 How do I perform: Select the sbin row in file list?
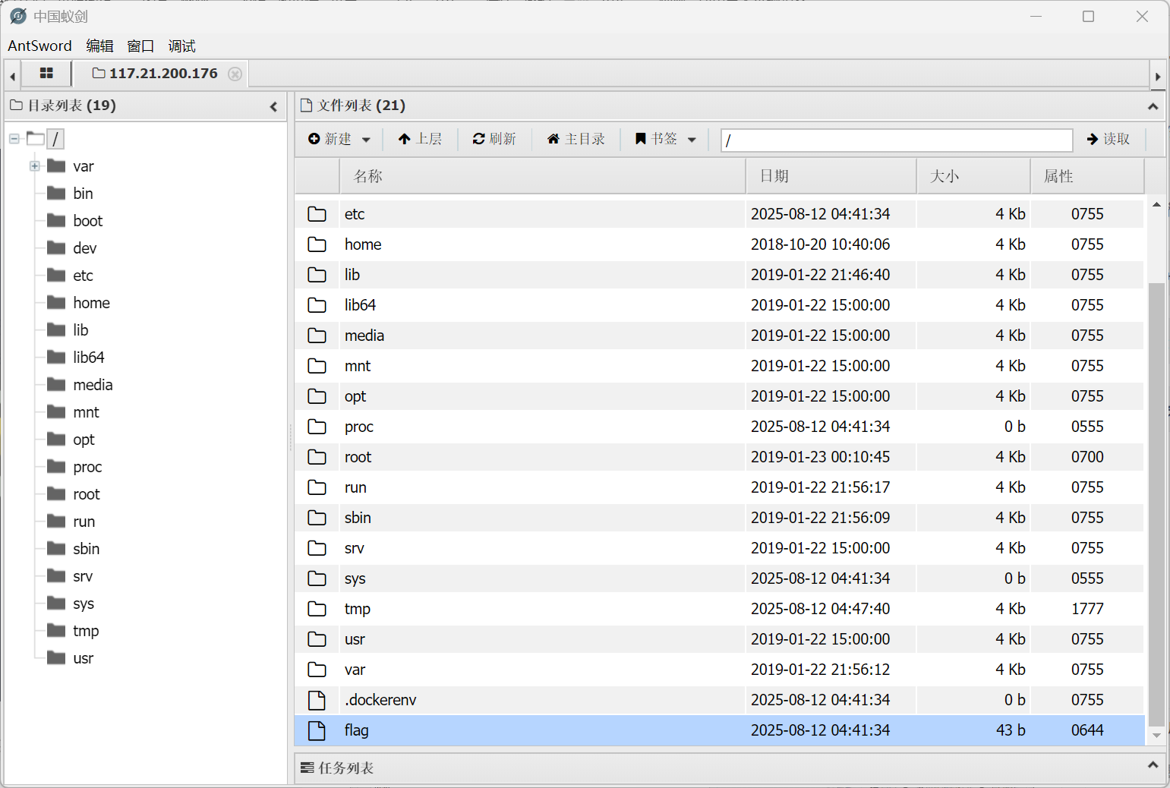click(x=719, y=518)
